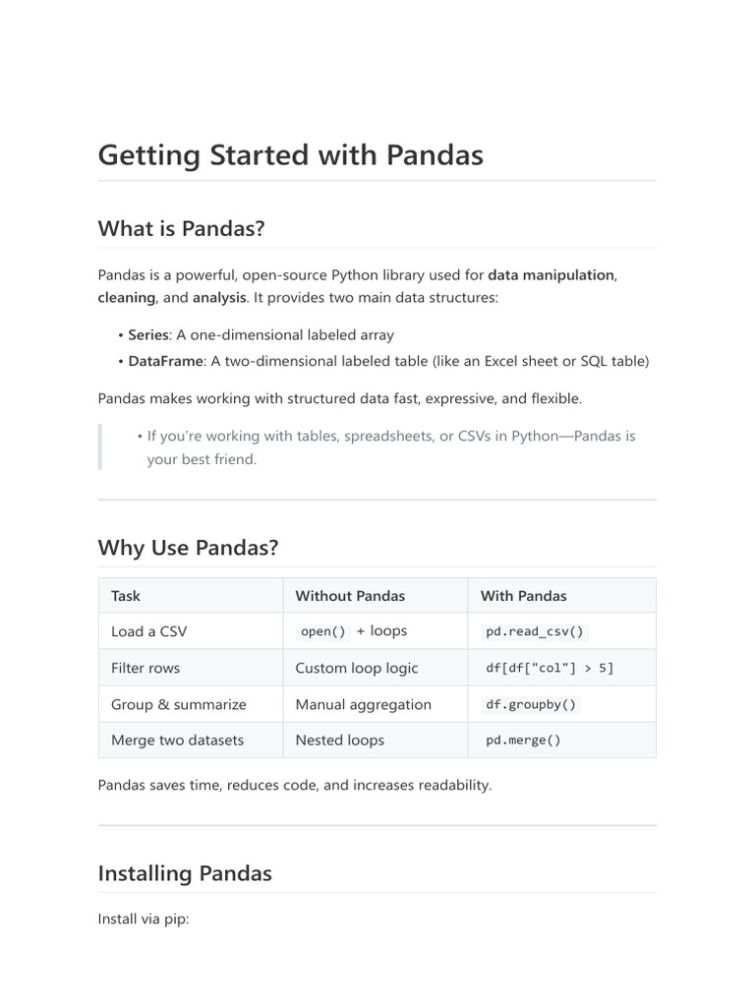Click the 'DataFrame' bullet term

coord(165,361)
